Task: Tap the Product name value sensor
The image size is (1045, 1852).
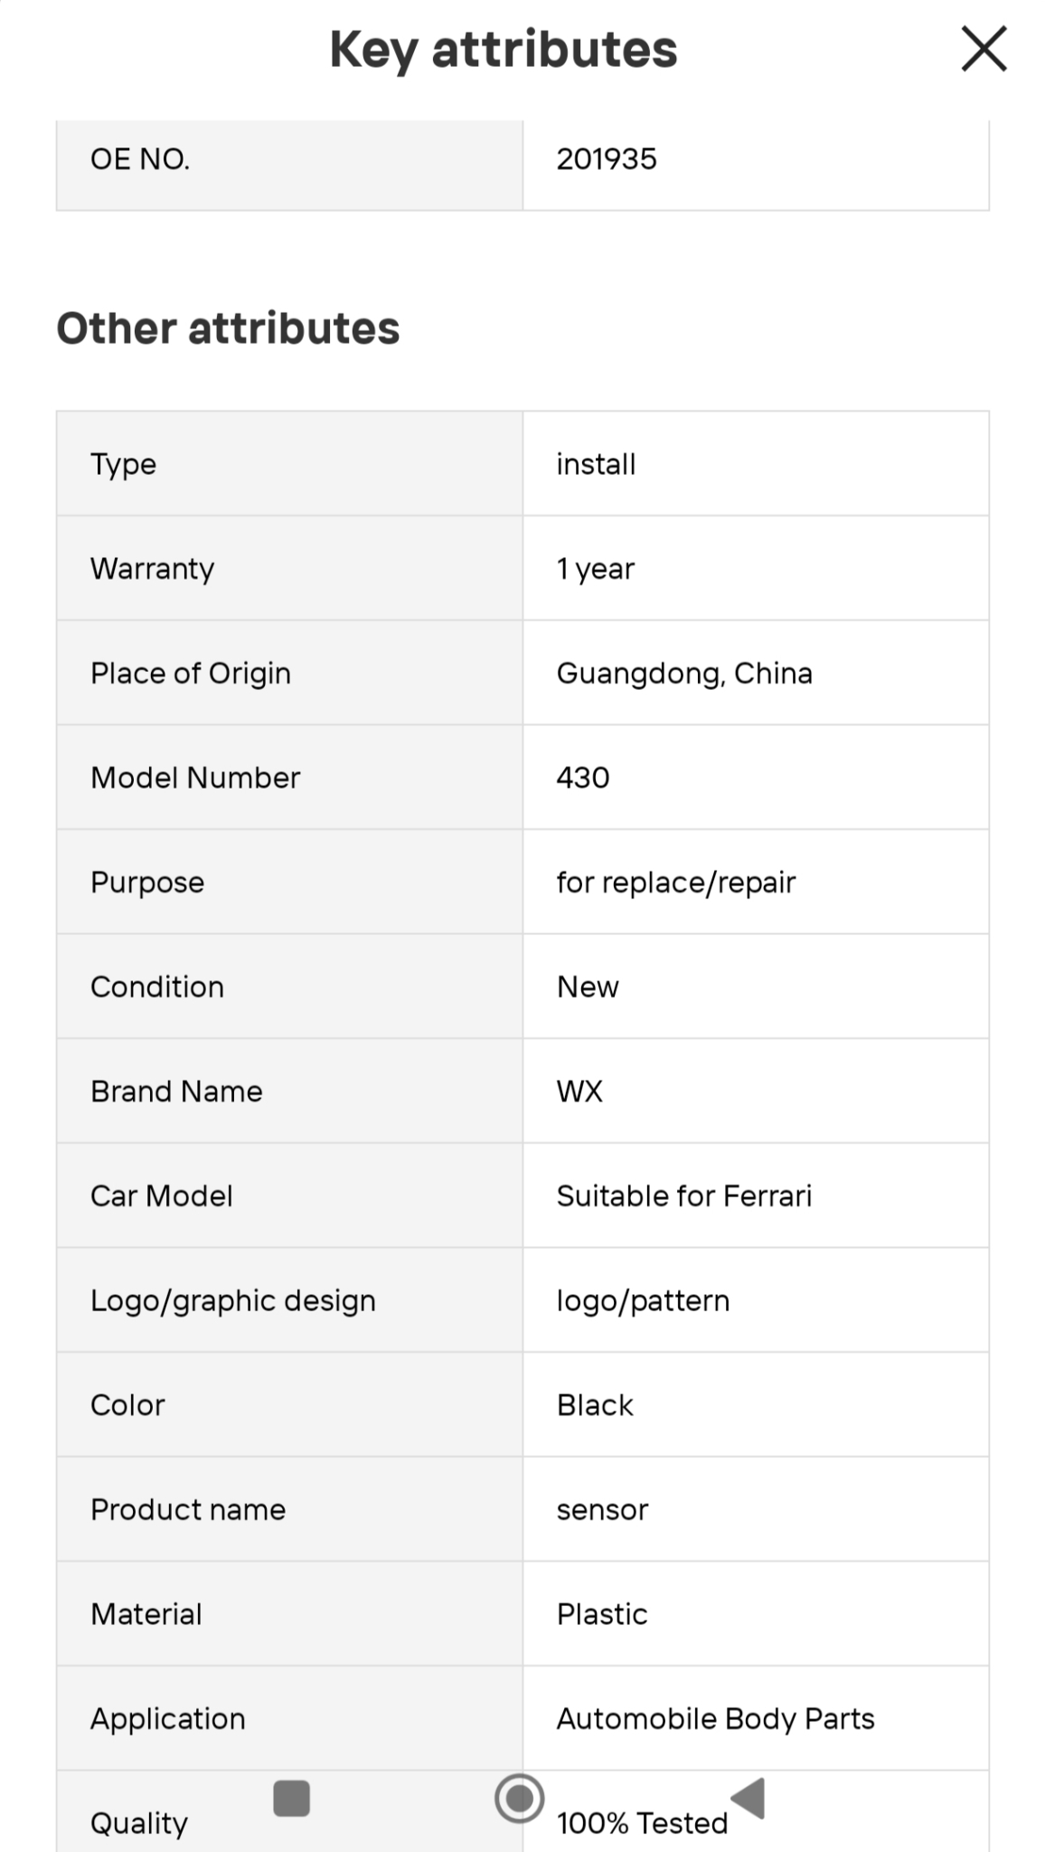Action: coord(602,1510)
